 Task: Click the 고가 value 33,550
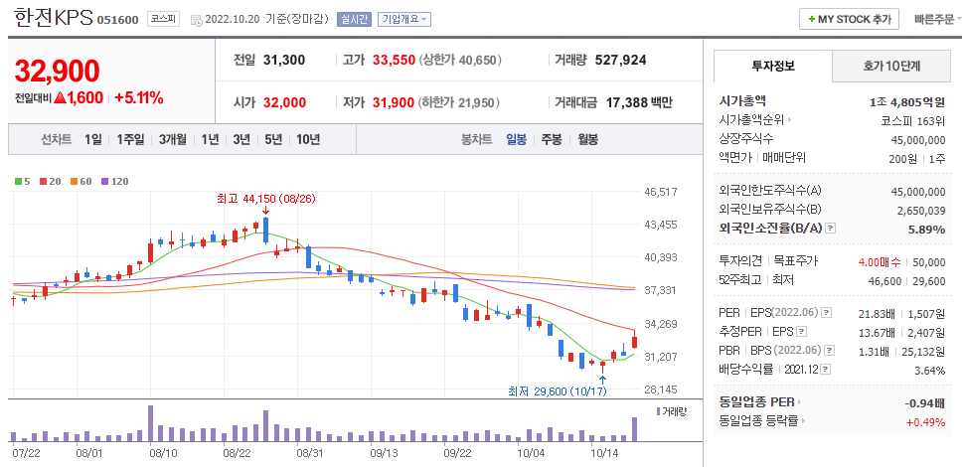tap(395, 61)
